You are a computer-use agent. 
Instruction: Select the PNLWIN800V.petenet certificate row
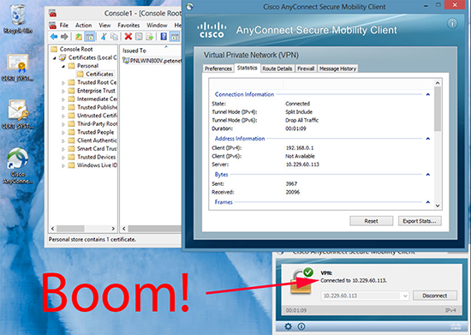click(x=152, y=61)
